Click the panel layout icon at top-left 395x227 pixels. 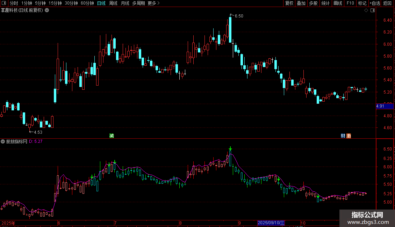coord(4,3)
